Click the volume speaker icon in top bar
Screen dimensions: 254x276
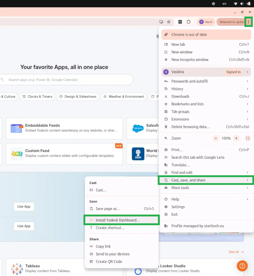pyautogui.click(x=242, y=4)
